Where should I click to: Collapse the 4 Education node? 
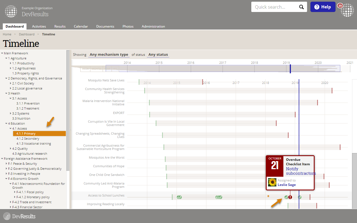(x=6, y=123)
